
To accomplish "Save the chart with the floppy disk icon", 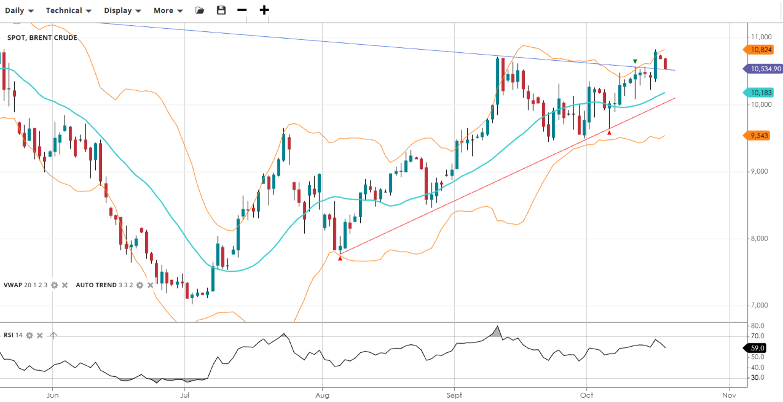I will coord(221,10).
